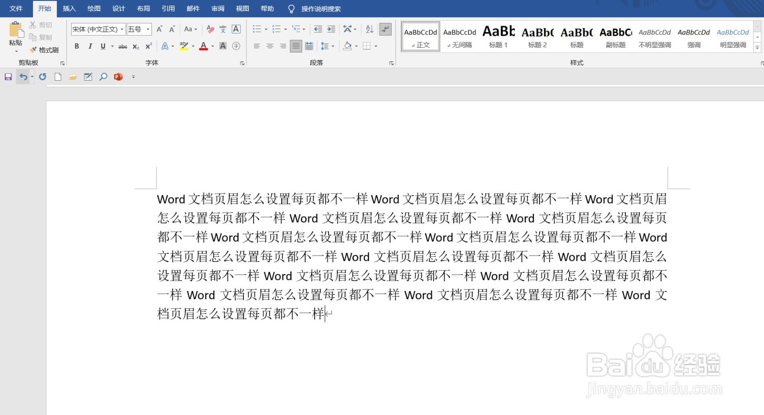Open the phonetic guide (wén) tool
The height and width of the screenshot is (415, 764).
coord(223,29)
